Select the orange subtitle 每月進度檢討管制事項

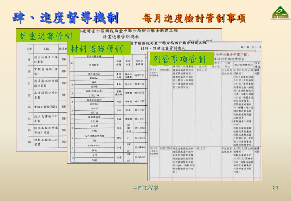(x=194, y=18)
